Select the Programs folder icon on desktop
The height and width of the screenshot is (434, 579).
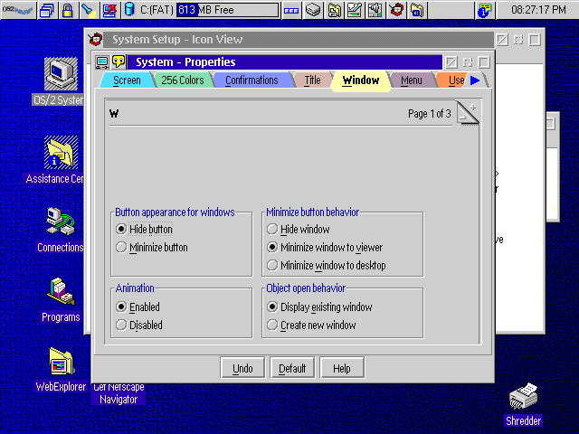point(61,291)
